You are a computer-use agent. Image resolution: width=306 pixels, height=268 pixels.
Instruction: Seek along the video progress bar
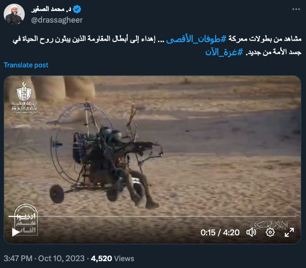pos(152,216)
